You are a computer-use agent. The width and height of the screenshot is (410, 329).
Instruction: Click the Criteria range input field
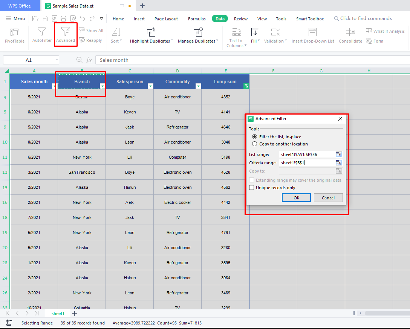coord(307,163)
